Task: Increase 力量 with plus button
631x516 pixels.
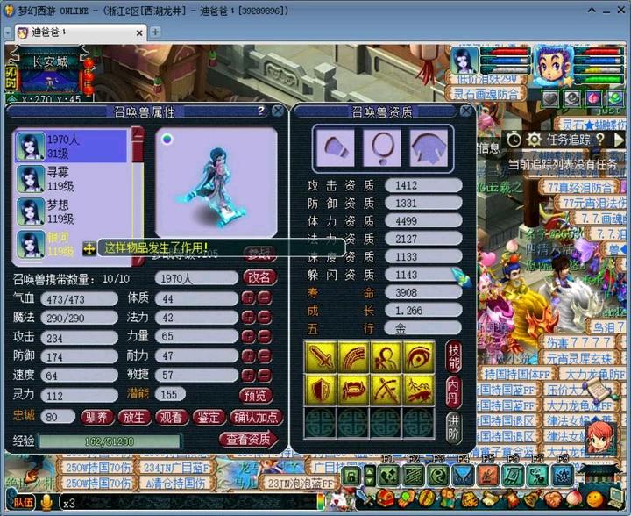Action: (248, 336)
